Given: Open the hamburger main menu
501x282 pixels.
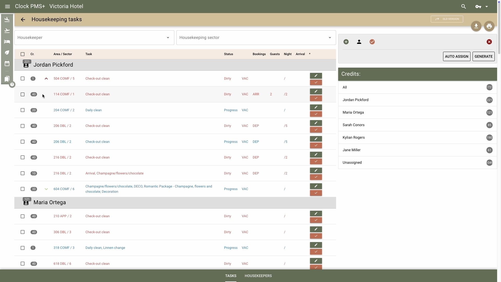Looking at the screenshot, I should (x=7, y=6).
